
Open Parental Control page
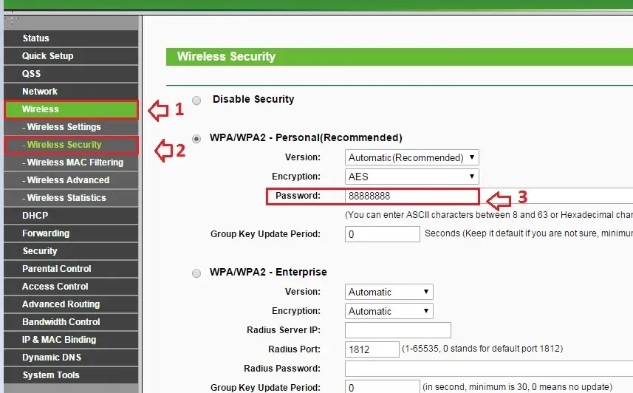[71, 270]
